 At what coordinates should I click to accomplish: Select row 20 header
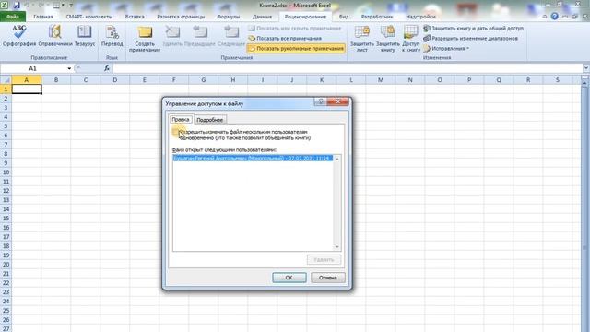6,265
